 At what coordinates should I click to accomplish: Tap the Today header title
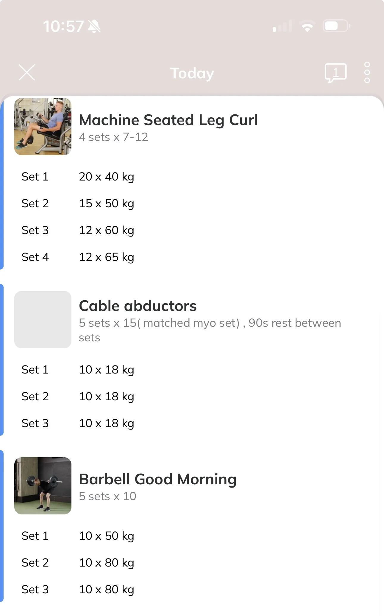[x=192, y=73]
